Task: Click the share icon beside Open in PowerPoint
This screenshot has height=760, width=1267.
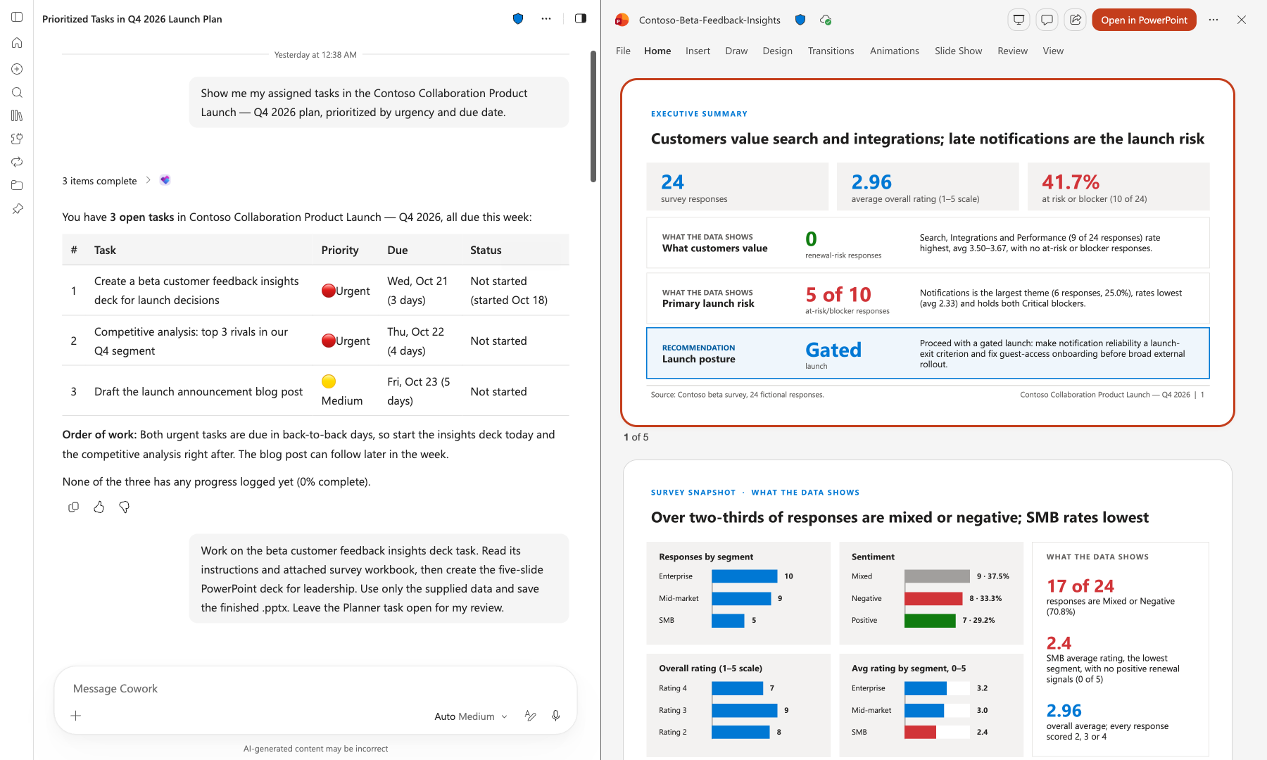Action: [x=1076, y=20]
